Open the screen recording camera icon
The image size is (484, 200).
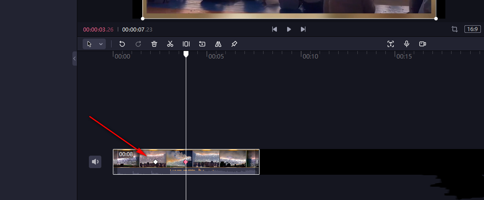[x=423, y=44]
